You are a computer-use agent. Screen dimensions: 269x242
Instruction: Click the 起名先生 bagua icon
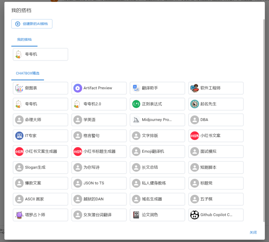tap(195, 104)
